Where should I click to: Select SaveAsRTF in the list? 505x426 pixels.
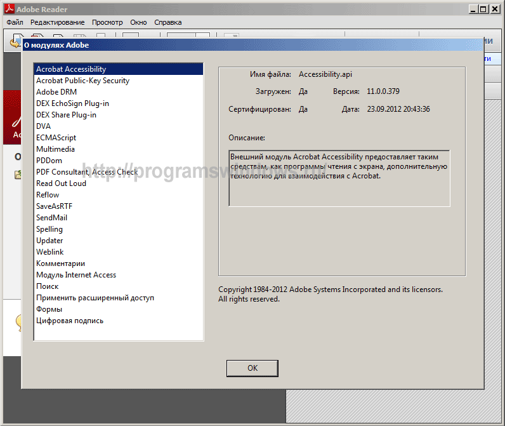pyautogui.click(x=118, y=206)
